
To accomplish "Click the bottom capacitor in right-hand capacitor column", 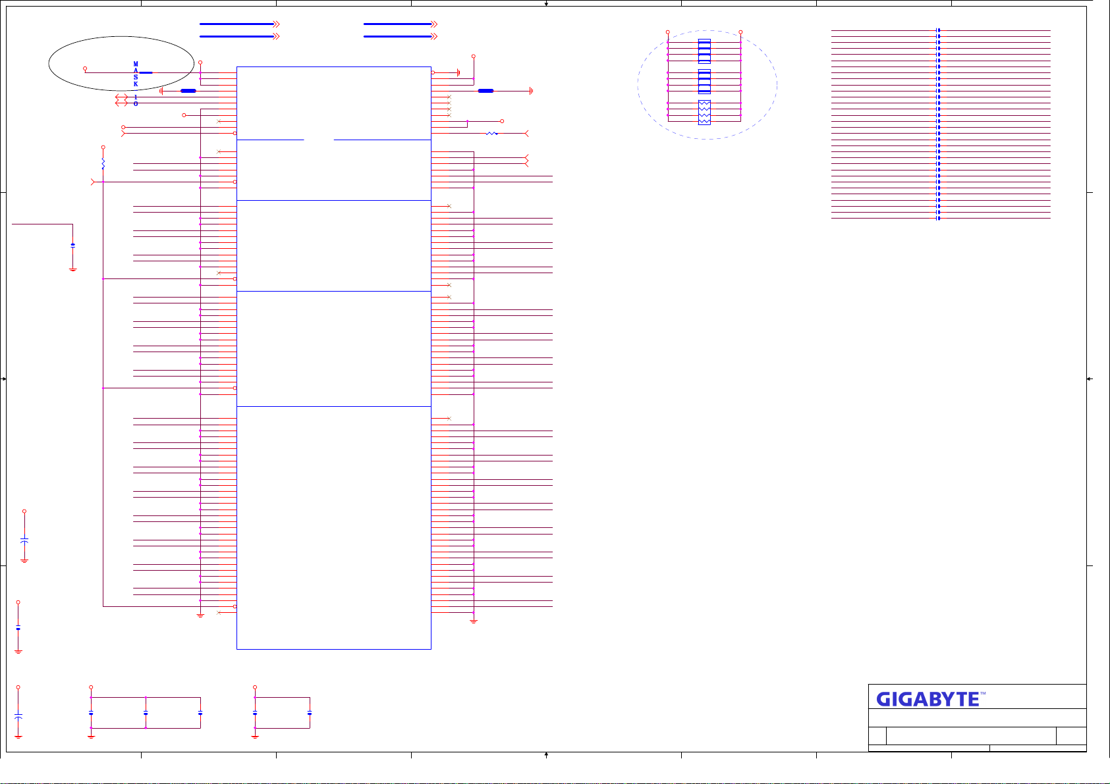I will coord(938,218).
